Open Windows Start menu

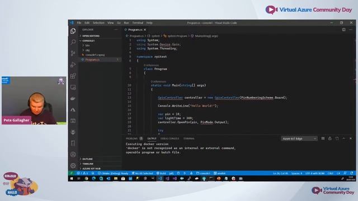click(72, 179)
